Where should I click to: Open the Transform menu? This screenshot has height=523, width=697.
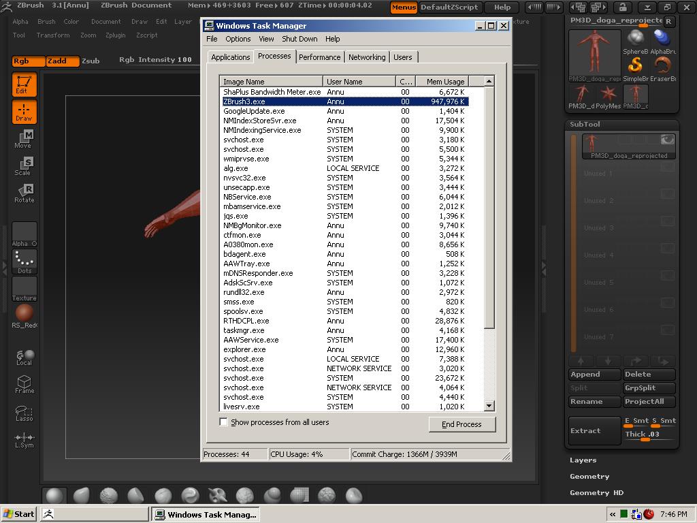coord(53,35)
